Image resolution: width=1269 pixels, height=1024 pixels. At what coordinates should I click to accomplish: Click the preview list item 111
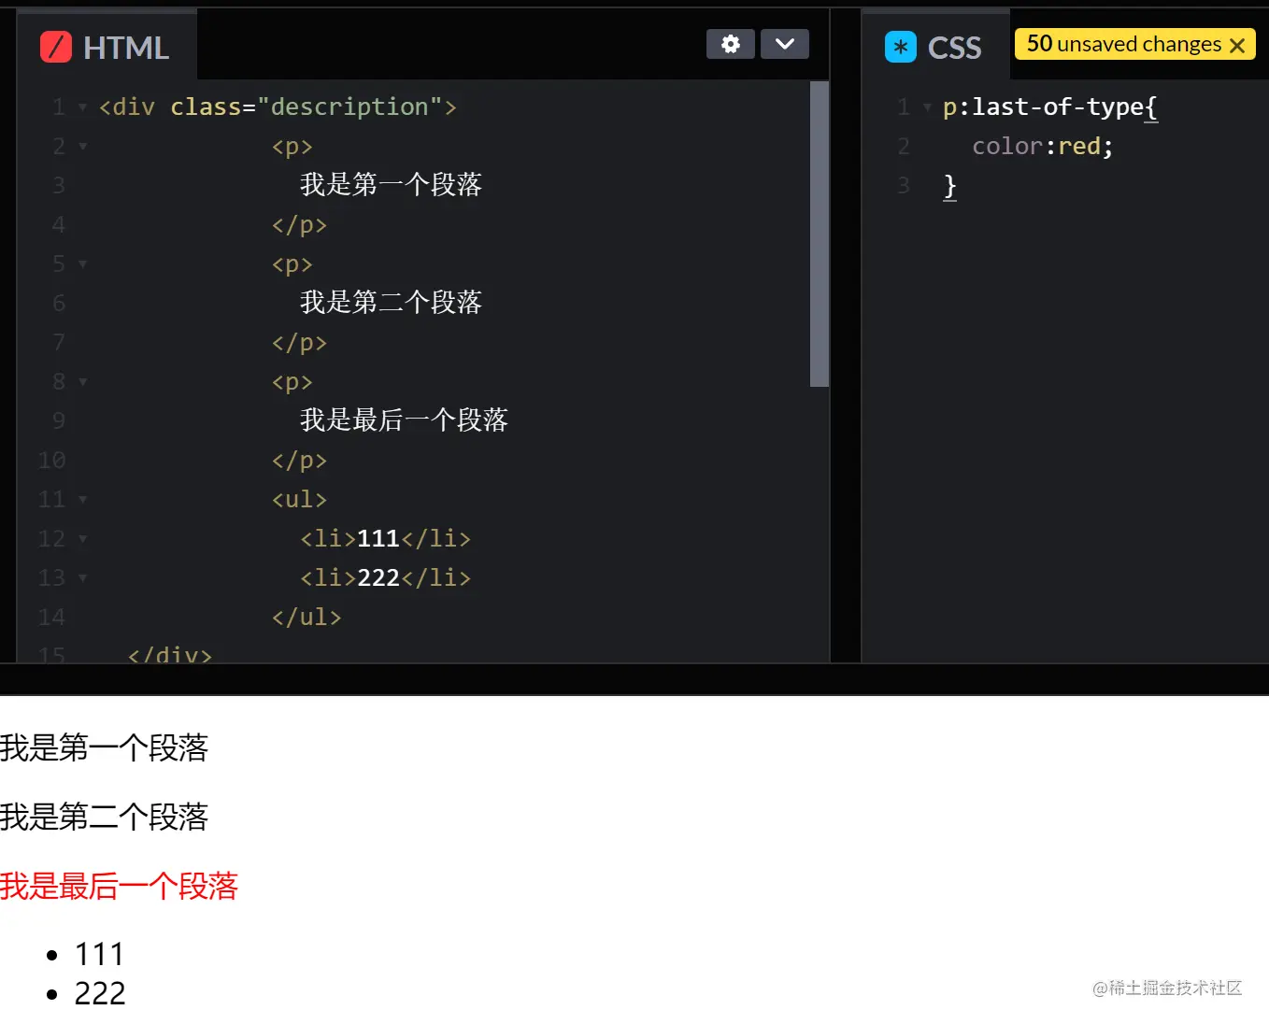click(99, 954)
